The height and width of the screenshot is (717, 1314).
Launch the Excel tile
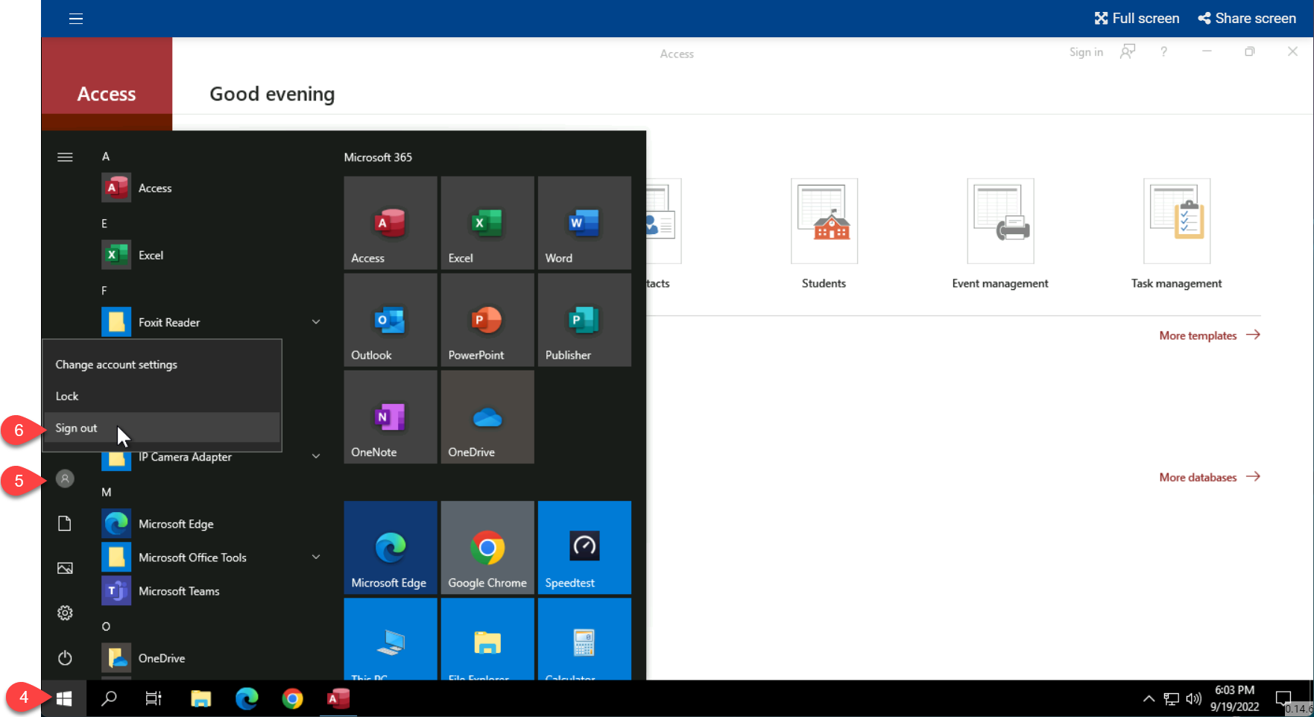click(x=487, y=223)
